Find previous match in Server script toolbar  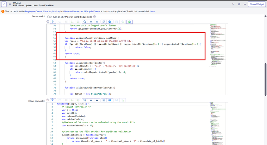click(x=97, y=21)
